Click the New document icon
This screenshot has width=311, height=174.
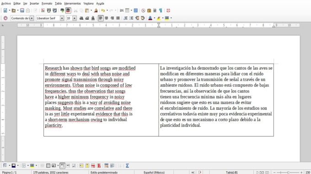point(5,10)
